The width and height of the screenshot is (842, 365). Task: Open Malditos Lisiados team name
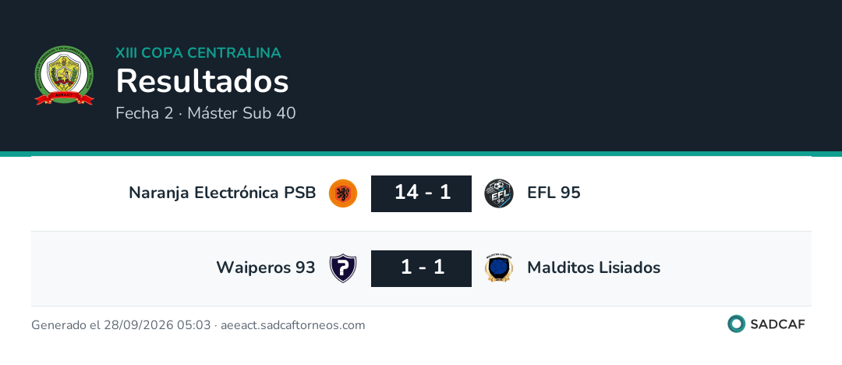593,268
